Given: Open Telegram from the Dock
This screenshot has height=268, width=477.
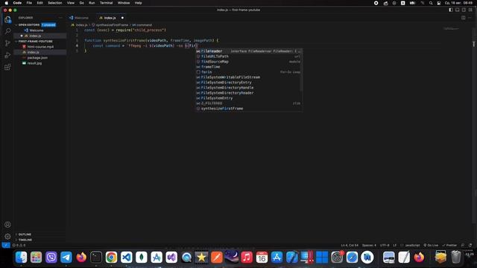Looking at the screenshot, I should [66, 258].
